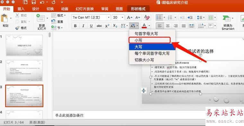Click the Change Case Aa button

(x=133, y=26)
